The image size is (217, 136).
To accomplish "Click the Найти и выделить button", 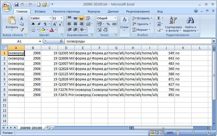I will [191, 24].
